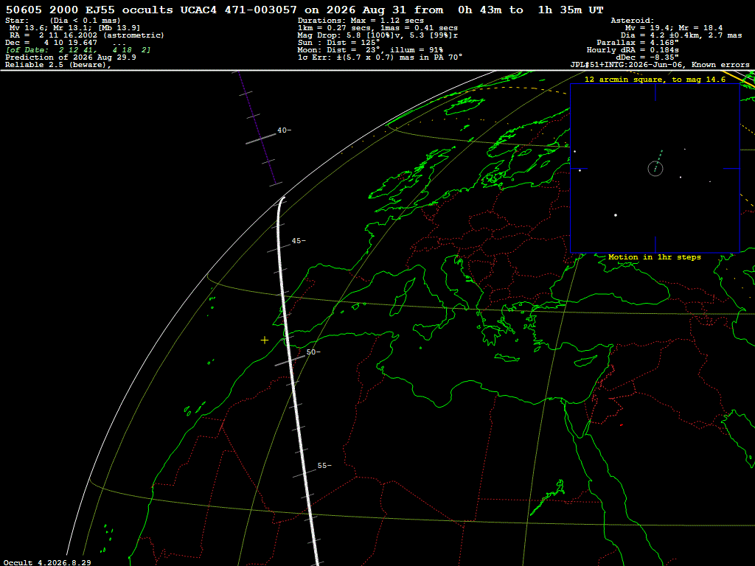Select the 55- minute tick label

(324, 466)
